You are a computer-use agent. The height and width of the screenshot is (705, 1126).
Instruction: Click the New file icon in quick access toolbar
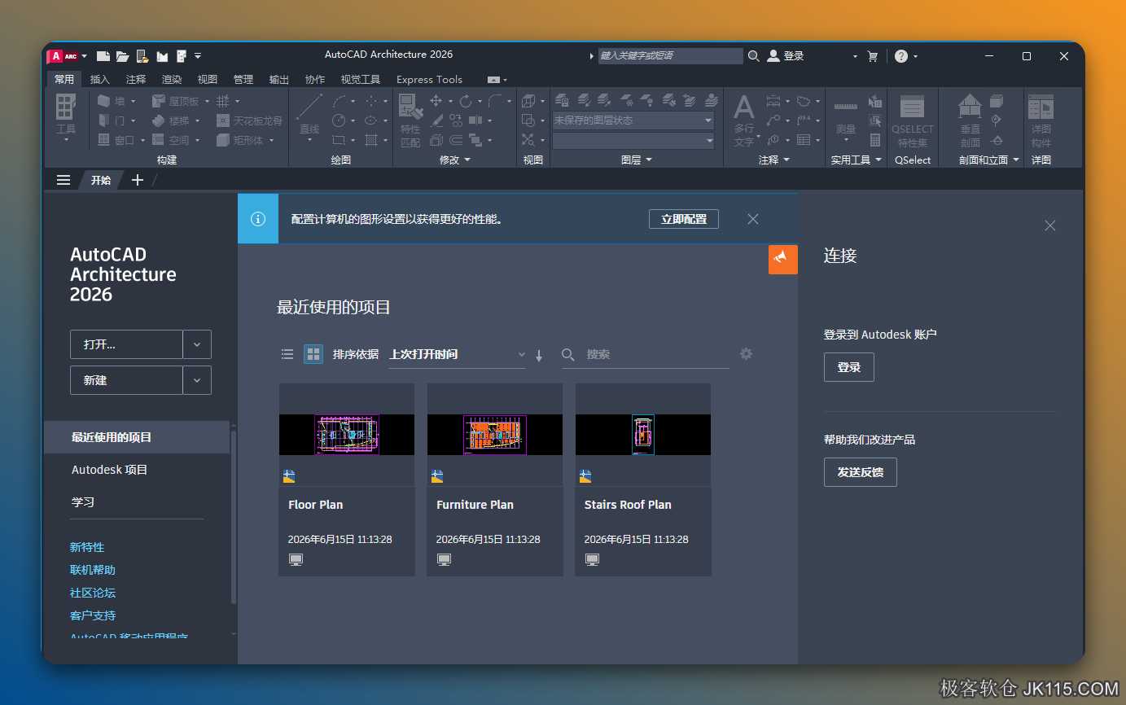coord(103,56)
